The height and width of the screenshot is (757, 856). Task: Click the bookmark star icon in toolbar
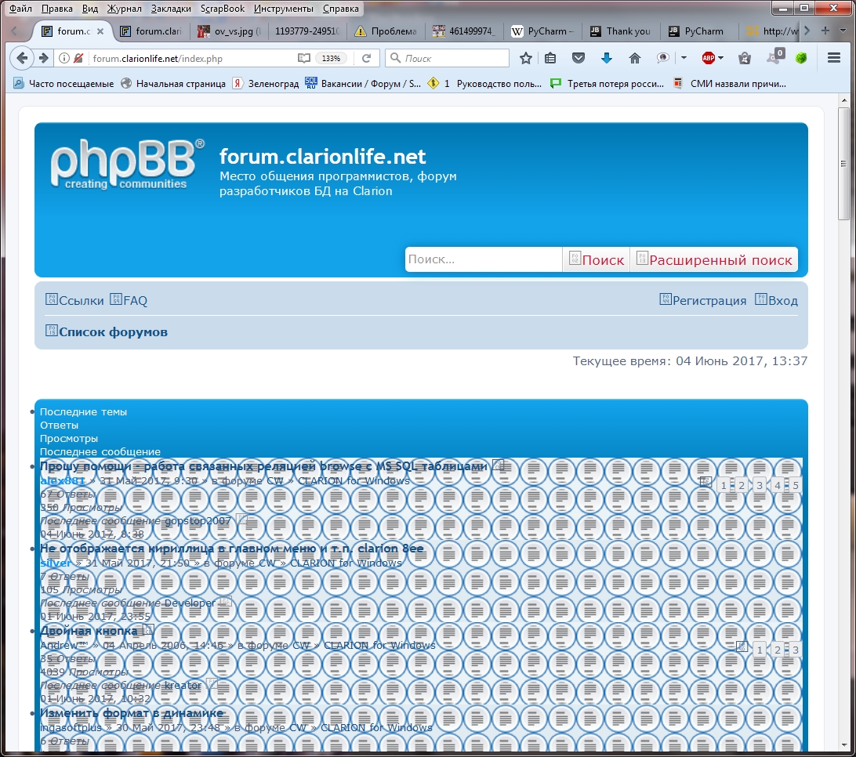[526, 58]
